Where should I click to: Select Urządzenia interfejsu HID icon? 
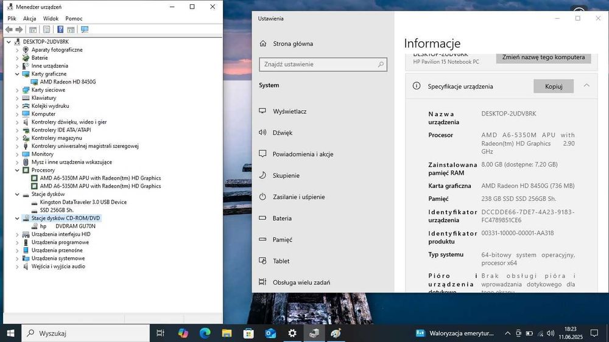(26, 234)
